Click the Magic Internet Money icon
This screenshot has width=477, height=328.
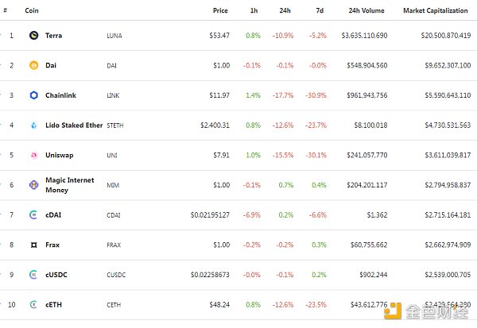[33, 184]
